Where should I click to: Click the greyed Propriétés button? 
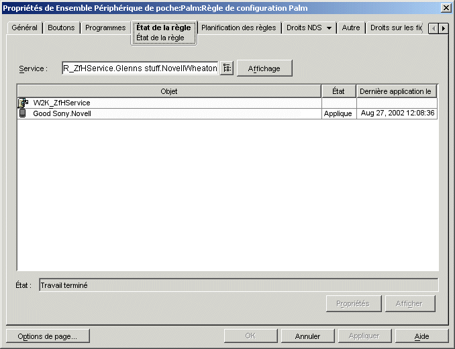pos(353,303)
